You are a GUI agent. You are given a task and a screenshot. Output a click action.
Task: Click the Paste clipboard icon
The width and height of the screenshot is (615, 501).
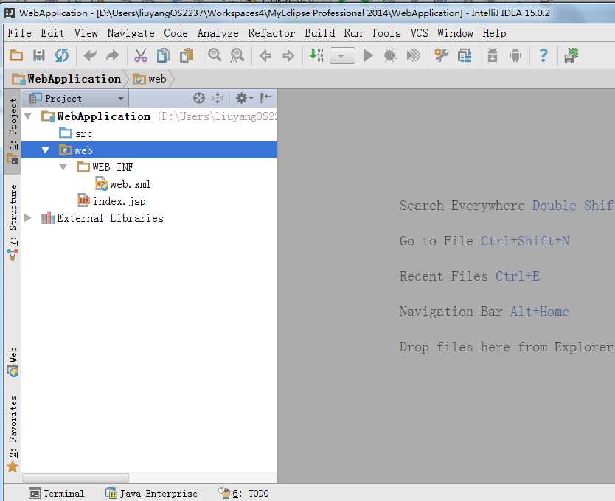click(x=187, y=56)
